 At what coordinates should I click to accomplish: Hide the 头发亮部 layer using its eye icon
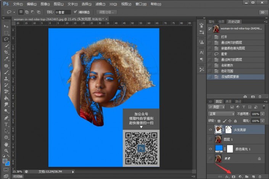[x=210, y=129]
